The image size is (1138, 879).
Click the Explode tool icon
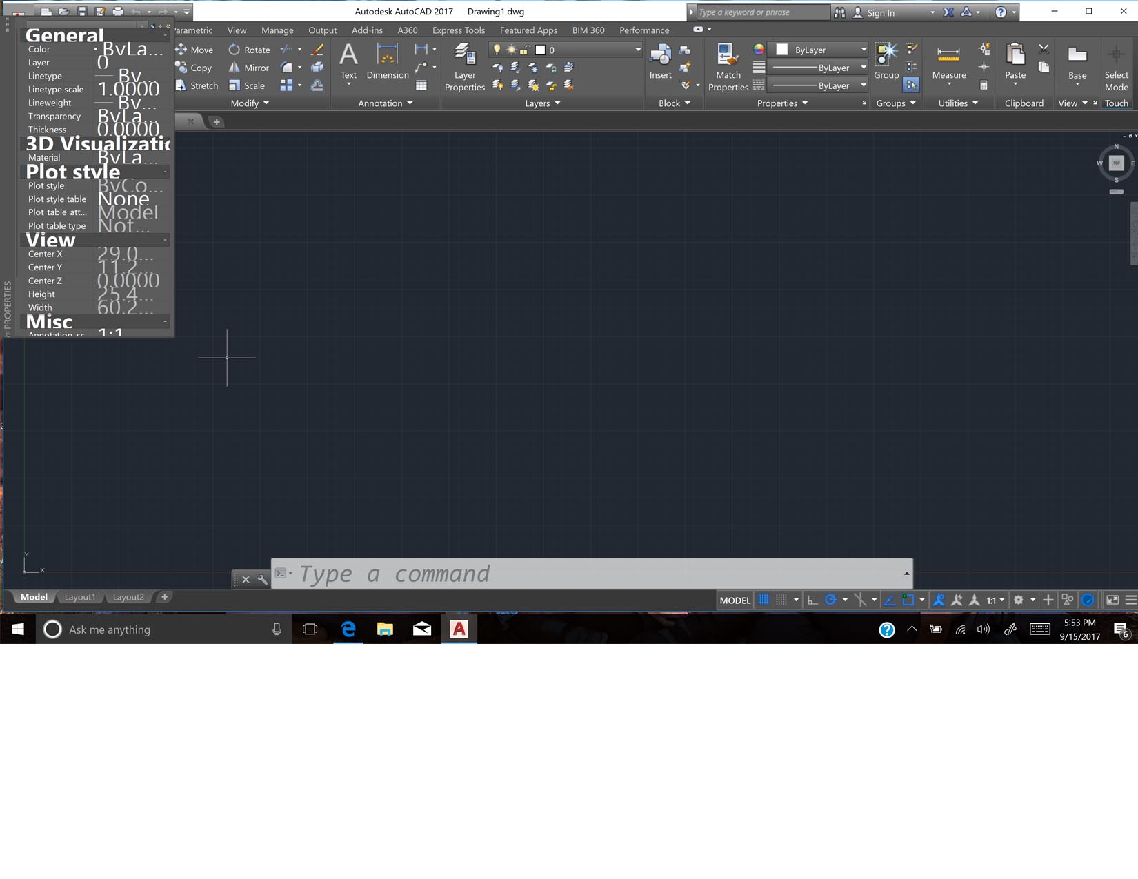[317, 68]
